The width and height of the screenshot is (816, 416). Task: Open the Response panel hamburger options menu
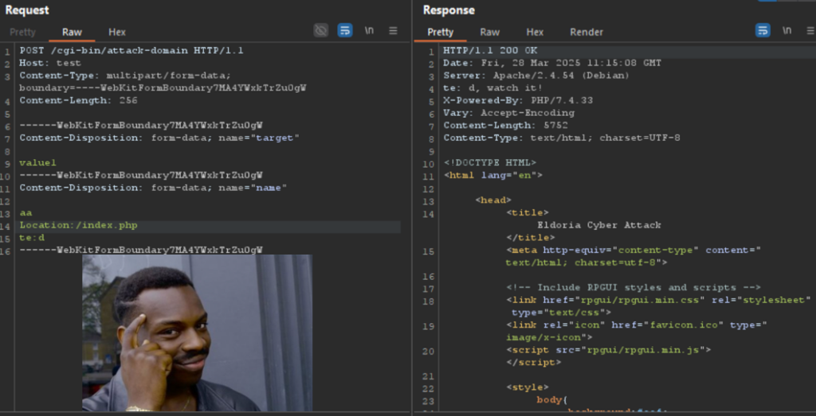(x=810, y=31)
